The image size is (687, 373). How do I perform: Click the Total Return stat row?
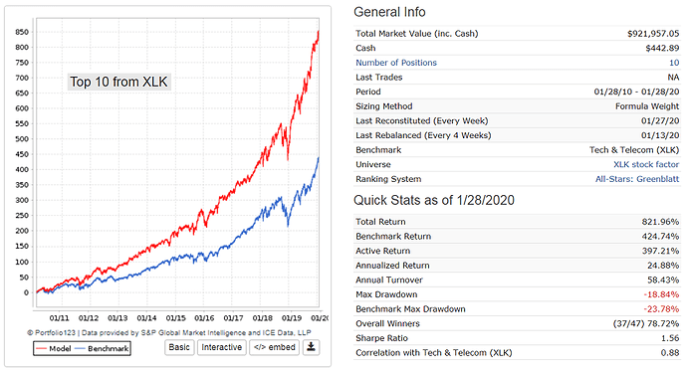pos(517,222)
